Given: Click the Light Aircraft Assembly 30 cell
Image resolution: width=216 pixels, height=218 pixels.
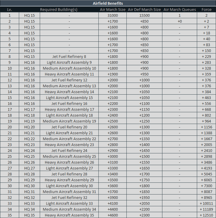Looking at the screenshot, I should click(69, 186).
